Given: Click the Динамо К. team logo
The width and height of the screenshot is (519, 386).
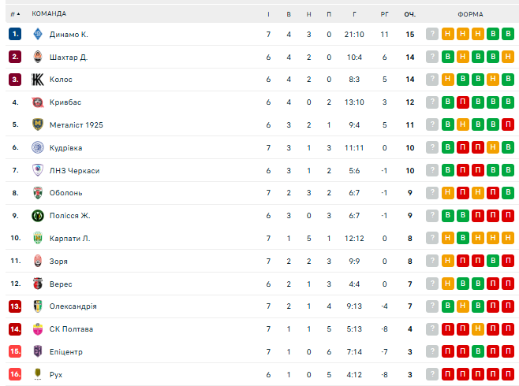Looking at the screenshot, I should click(38, 34).
